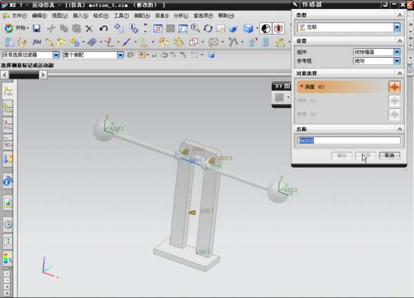
Task: Open the 组件 component dropdown
Action: [397, 52]
